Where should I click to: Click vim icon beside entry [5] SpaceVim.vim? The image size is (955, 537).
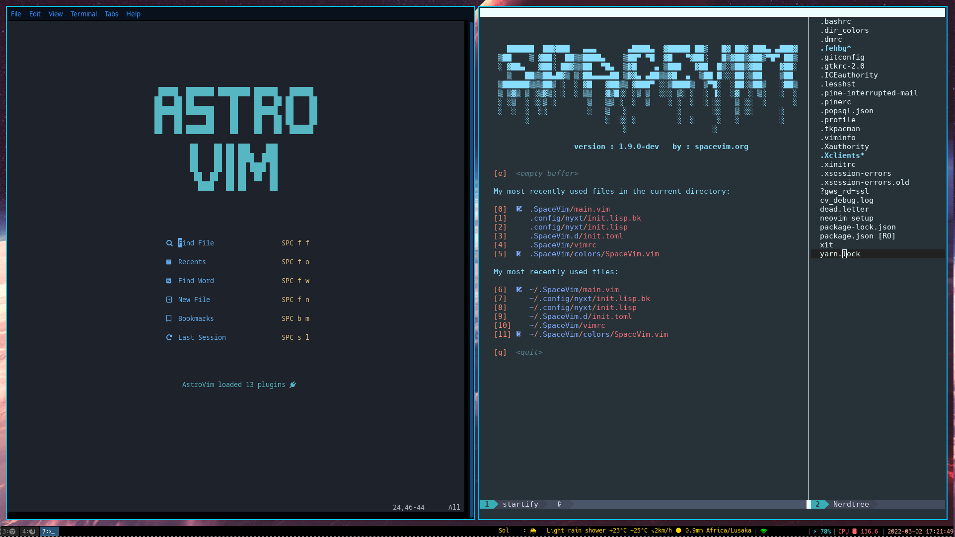pyautogui.click(x=518, y=254)
